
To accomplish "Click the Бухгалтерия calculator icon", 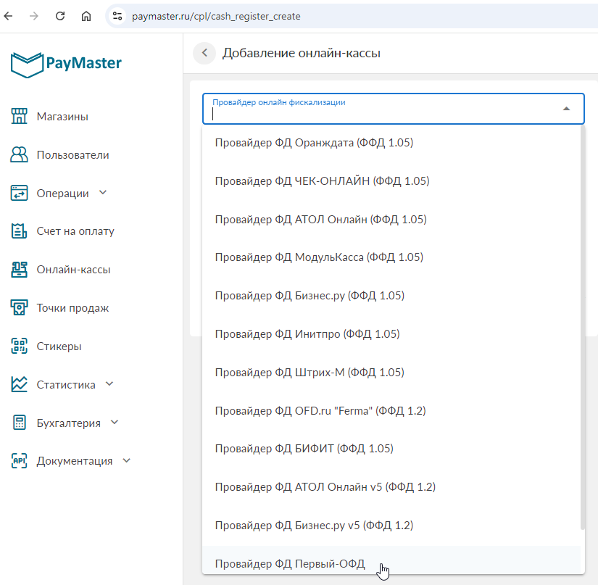I will tap(19, 423).
